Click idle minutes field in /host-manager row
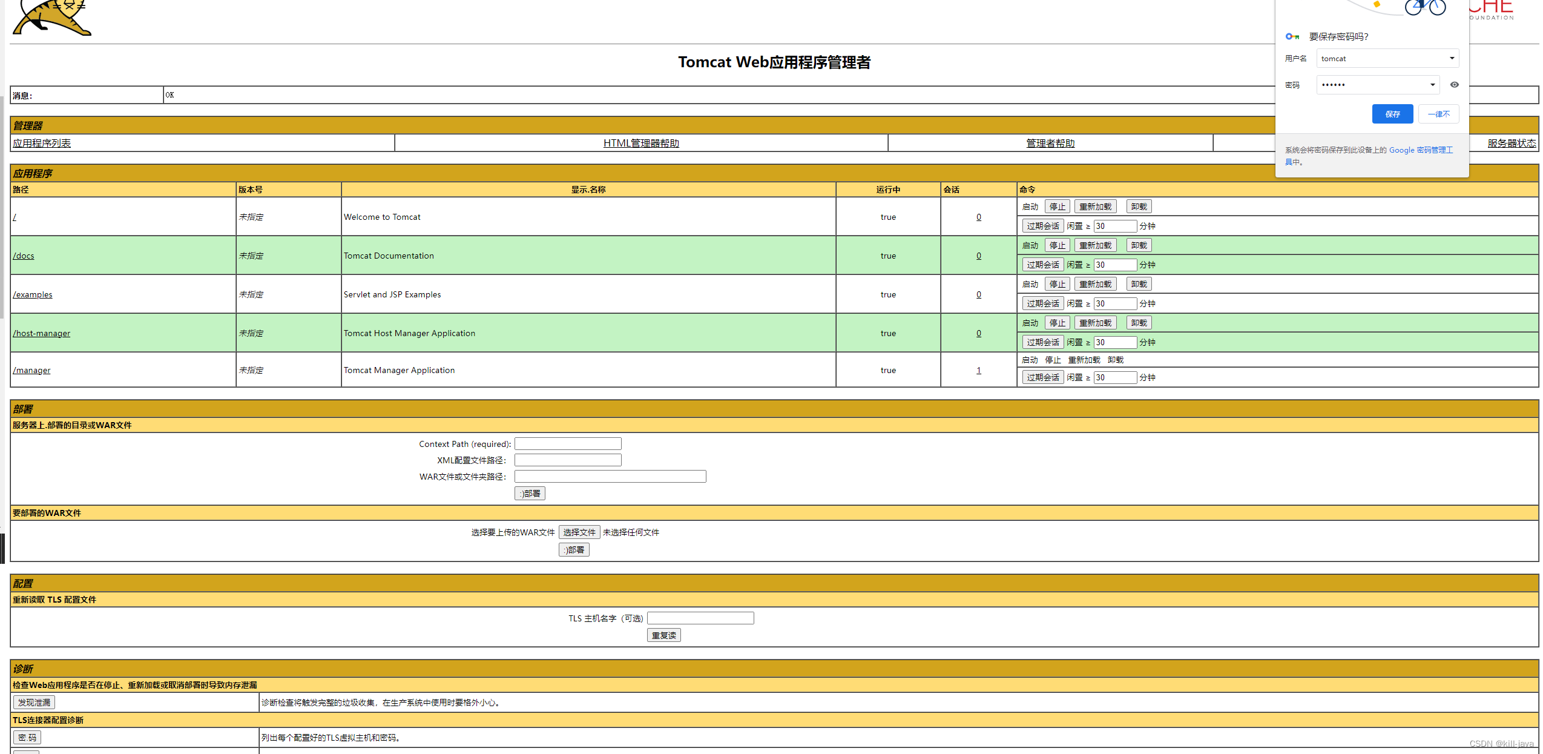This screenshot has height=754, width=1543. tap(1115, 342)
